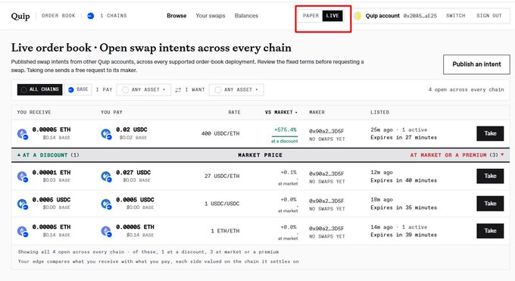Click maker address in 27 USDC/ETH row

(x=326, y=173)
